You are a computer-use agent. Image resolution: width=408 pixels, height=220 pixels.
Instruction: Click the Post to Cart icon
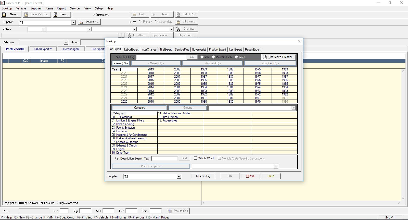[x=170, y=211]
